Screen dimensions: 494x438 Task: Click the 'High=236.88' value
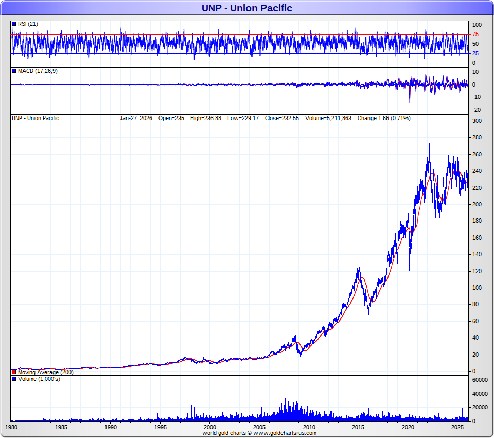206,119
